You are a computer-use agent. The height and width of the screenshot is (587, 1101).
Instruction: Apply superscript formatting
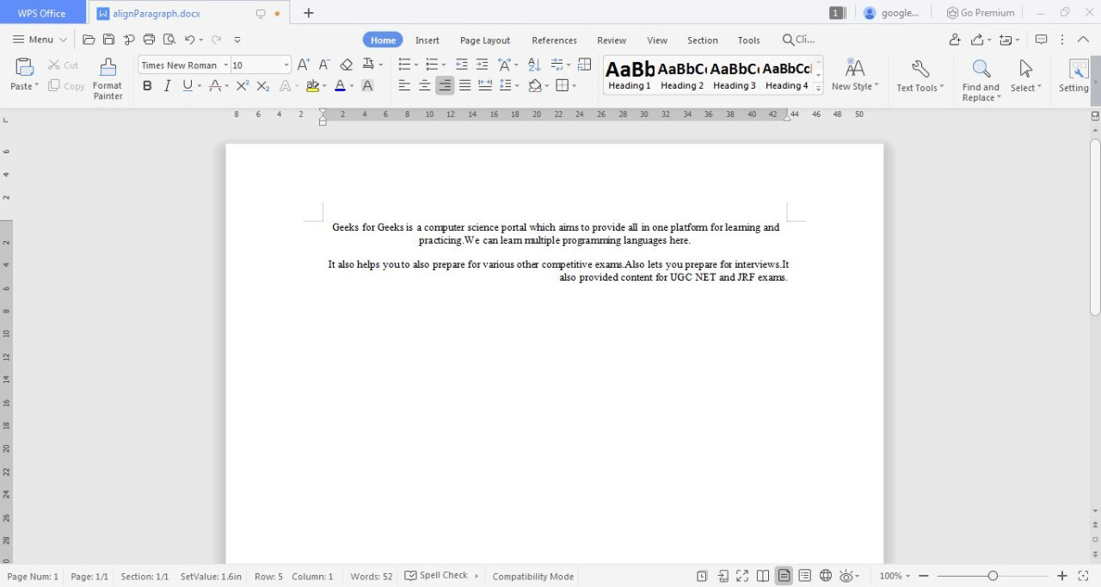(x=243, y=85)
